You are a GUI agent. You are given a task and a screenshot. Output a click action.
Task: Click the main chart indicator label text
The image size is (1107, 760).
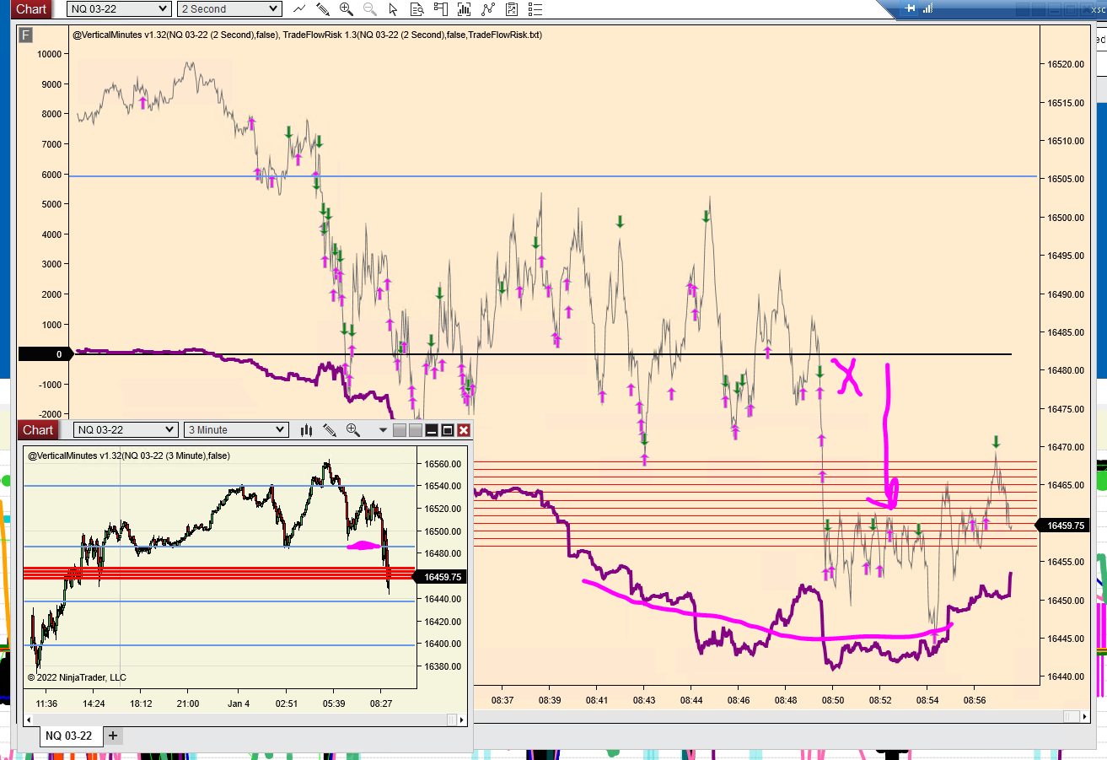[307, 35]
